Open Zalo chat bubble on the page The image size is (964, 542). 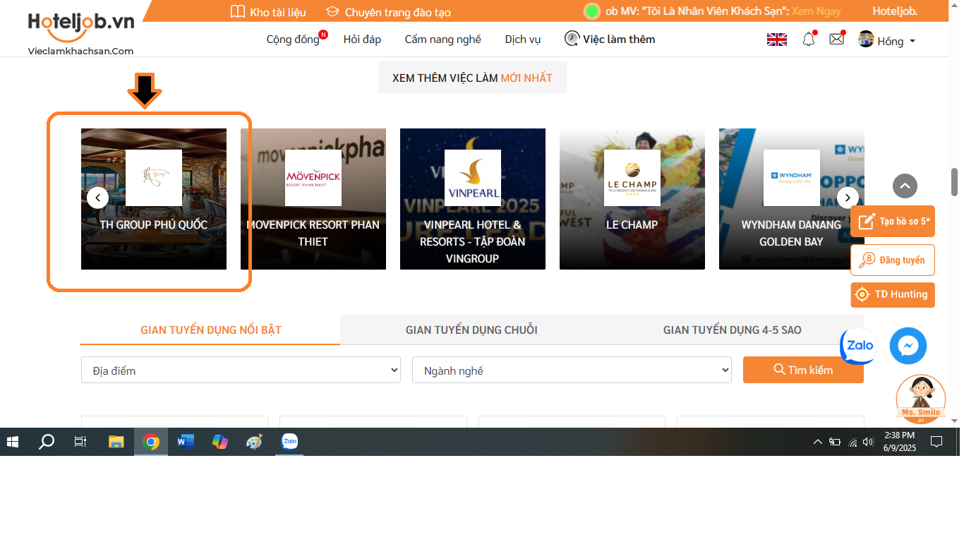click(857, 346)
